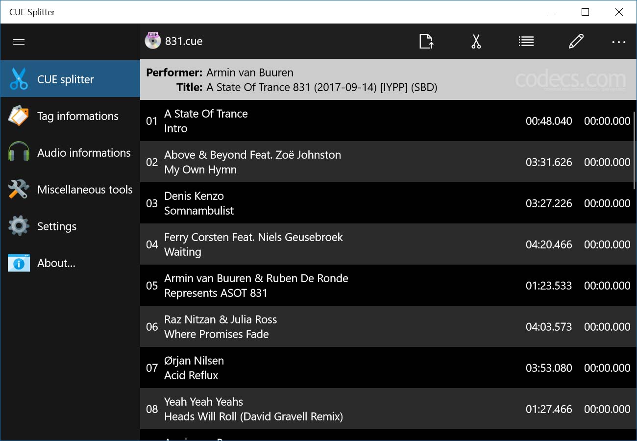Screen dimensions: 637x441
Task: Click Somnambulist track title
Action: (x=199, y=211)
